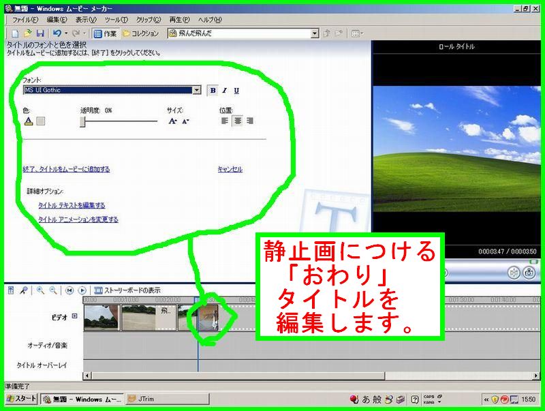
Task: Open the ツール menu
Action: tap(116, 20)
